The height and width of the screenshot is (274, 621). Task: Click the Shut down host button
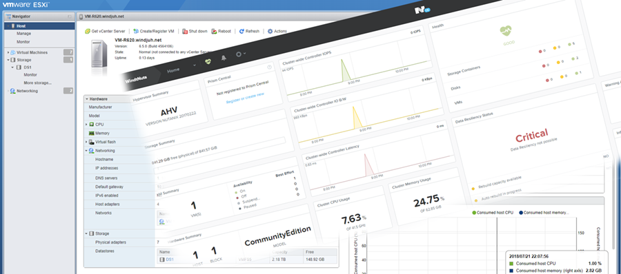coord(195,31)
